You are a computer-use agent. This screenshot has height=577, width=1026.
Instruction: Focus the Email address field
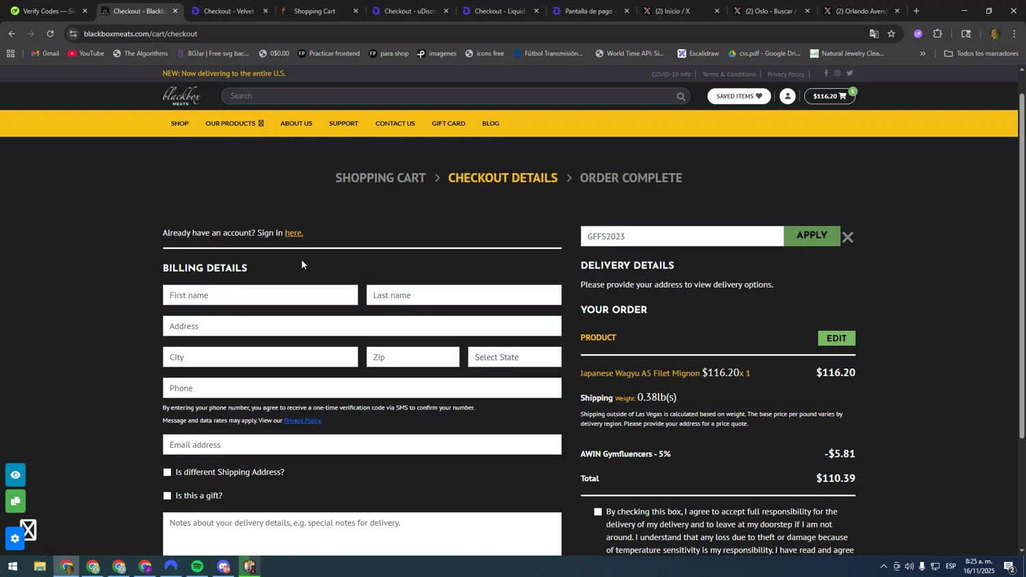362,445
